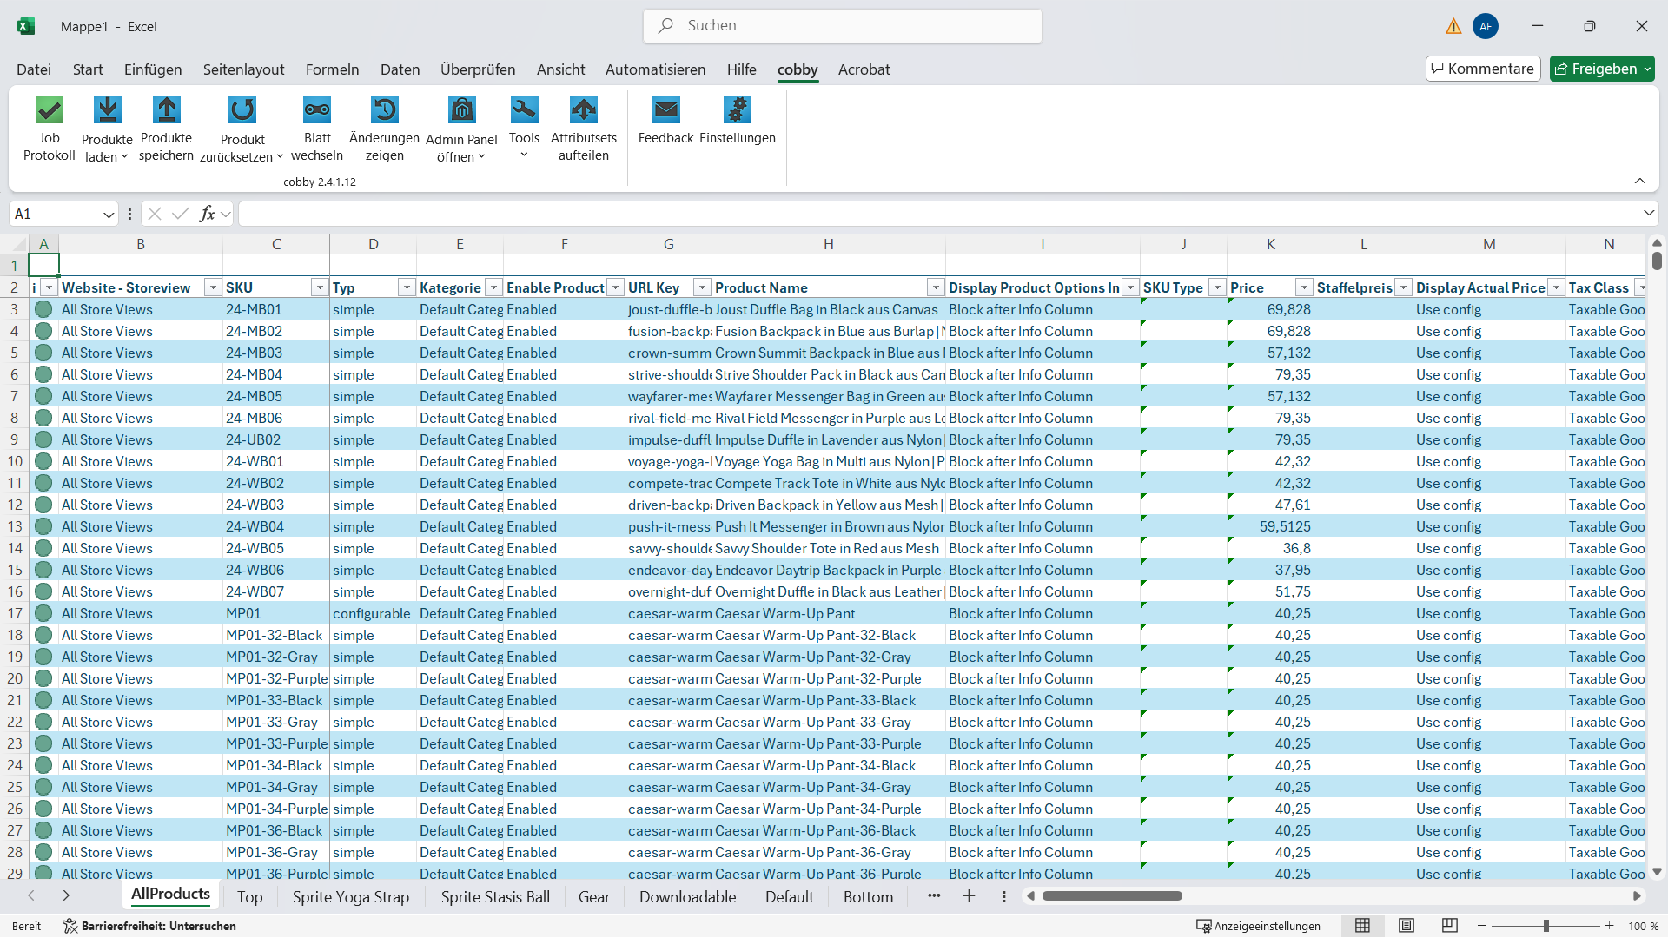Expand Produkte laden dropdown
Image resolution: width=1668 pixels, height=938 pixels.
124,157
